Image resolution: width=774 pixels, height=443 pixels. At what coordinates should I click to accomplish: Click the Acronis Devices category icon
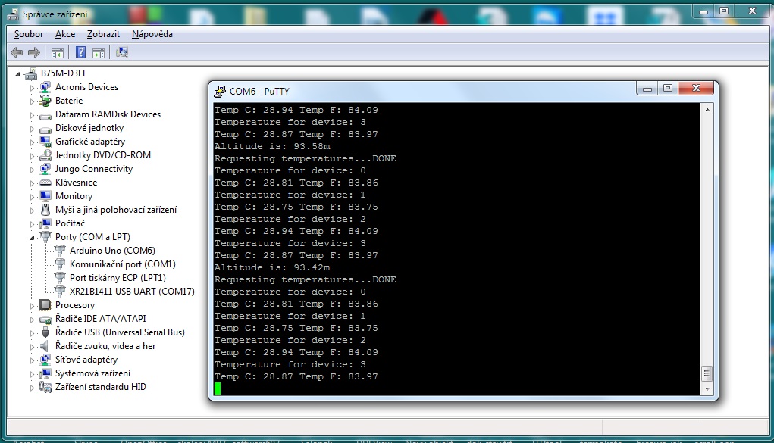tap(45, 87)
